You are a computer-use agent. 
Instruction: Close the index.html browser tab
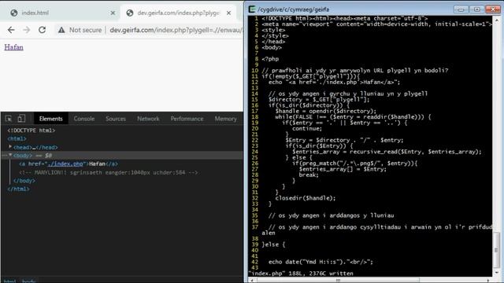(113, 13)
